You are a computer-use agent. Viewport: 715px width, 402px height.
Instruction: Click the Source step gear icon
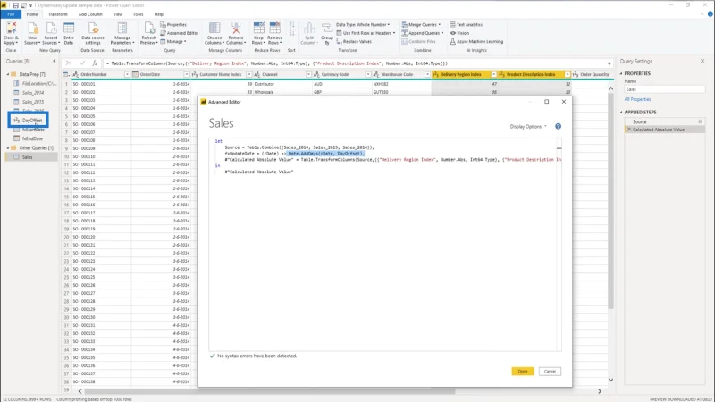(700, 121)
